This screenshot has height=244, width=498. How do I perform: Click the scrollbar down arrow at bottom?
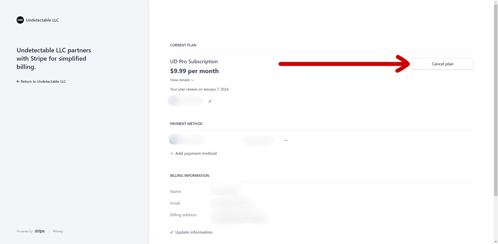[x=496, y=242]
